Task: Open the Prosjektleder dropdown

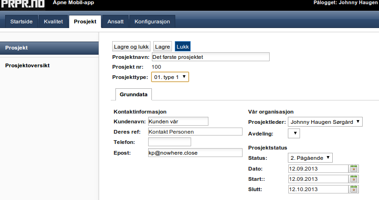Action: click(x=325, y=122)
